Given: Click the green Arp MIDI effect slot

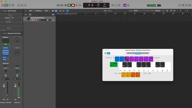Looking at the screenshot, I should click(x=5, y=44).
